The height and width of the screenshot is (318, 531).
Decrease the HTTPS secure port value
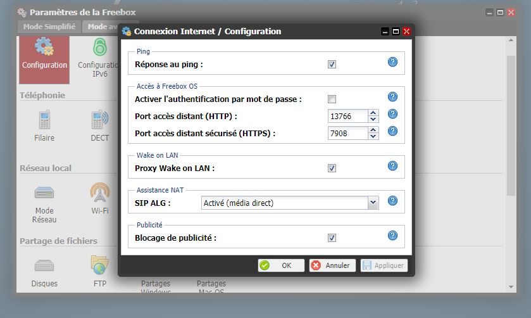(373, 136)
